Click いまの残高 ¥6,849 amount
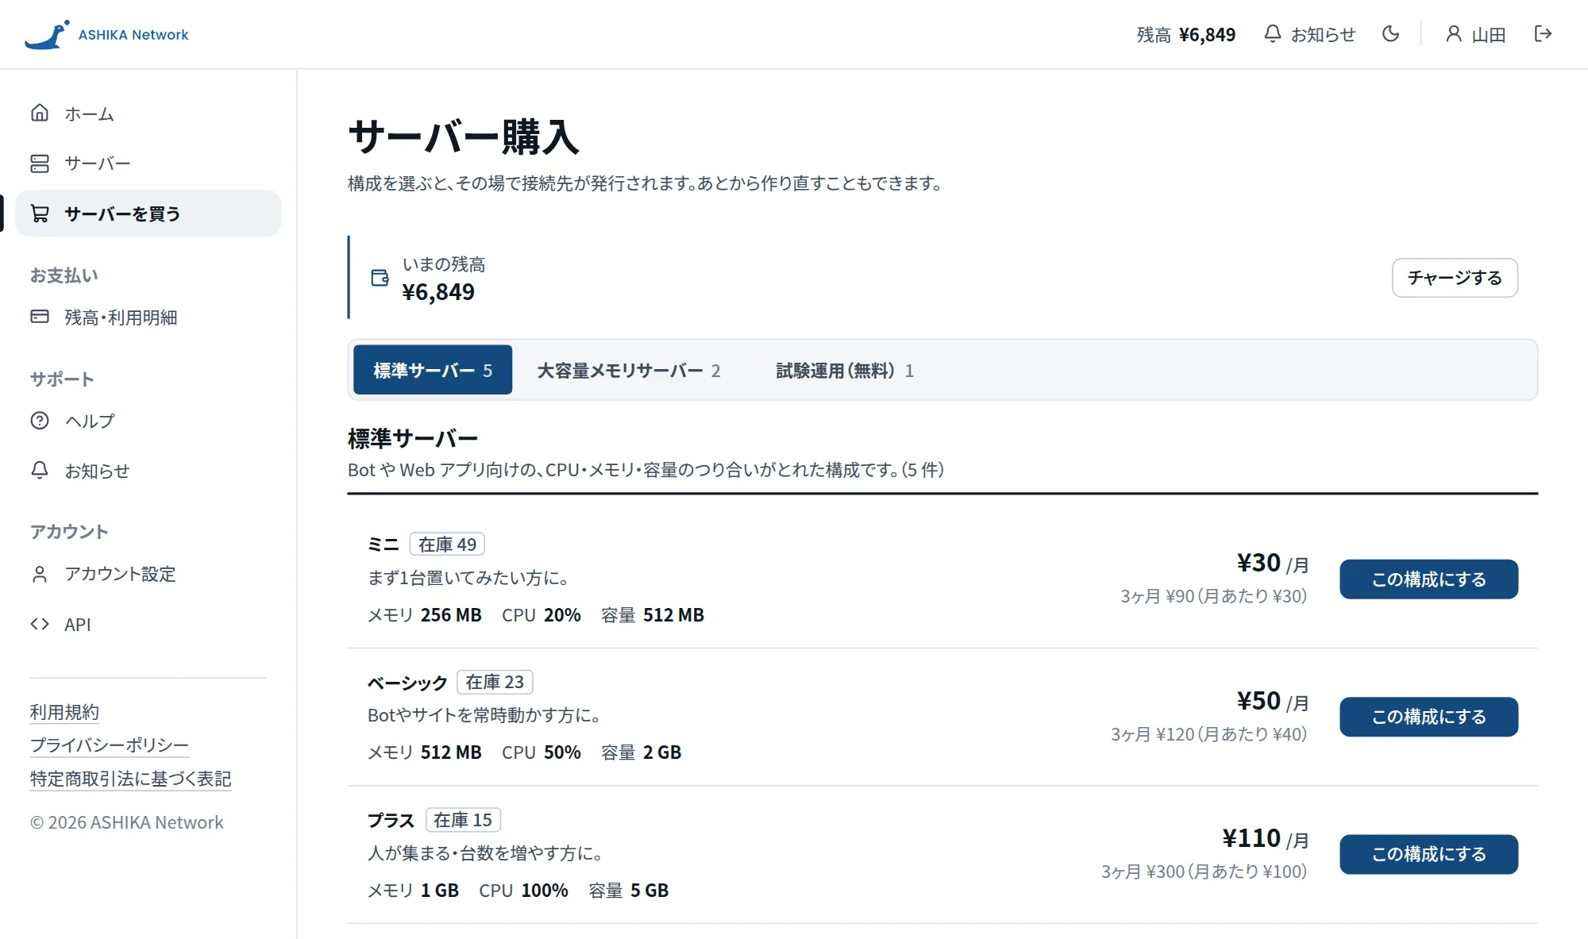Viewport: 1588px width, 939px height. [438, 292]
